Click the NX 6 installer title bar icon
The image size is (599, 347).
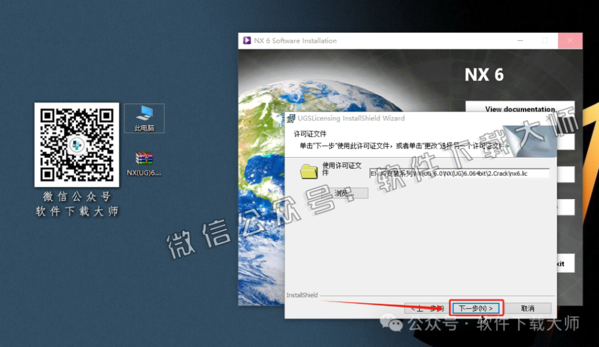(247, 41)
